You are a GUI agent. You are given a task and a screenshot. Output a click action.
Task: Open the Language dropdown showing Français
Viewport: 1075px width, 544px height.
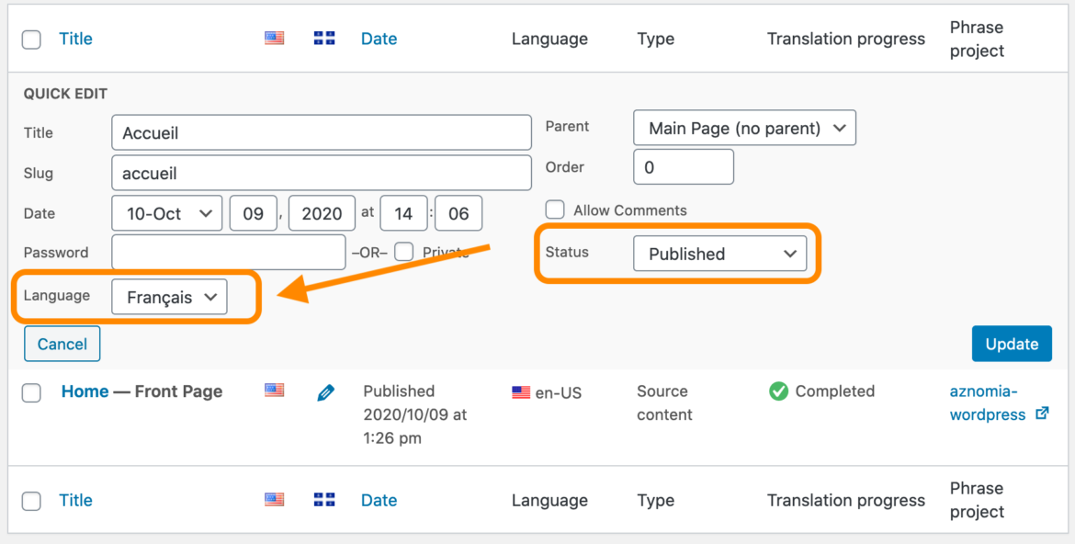[170, 296]
